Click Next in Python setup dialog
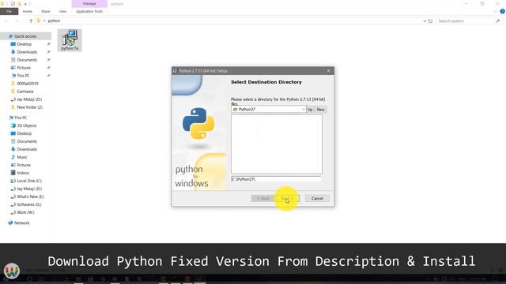This screenshot has height=284, width=506. (x=287, y=198)
